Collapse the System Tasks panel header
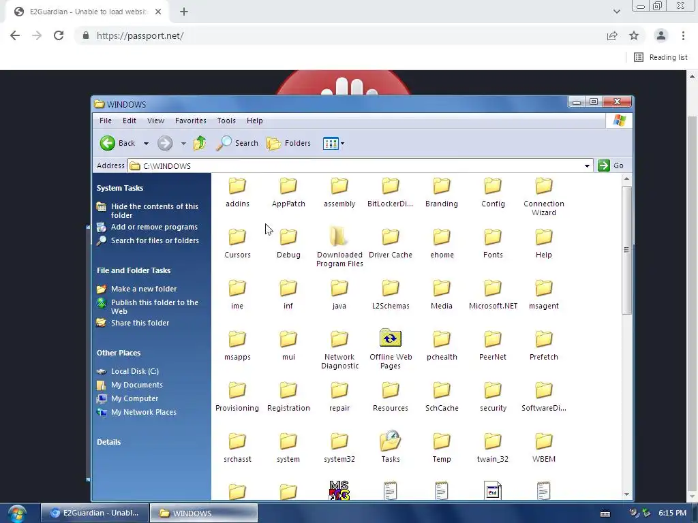 coord(120,188)
